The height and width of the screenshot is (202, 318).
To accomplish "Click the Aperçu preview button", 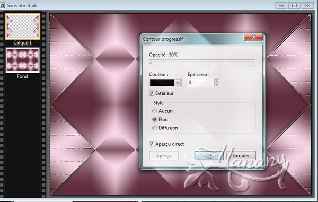I will pos(164,155).
